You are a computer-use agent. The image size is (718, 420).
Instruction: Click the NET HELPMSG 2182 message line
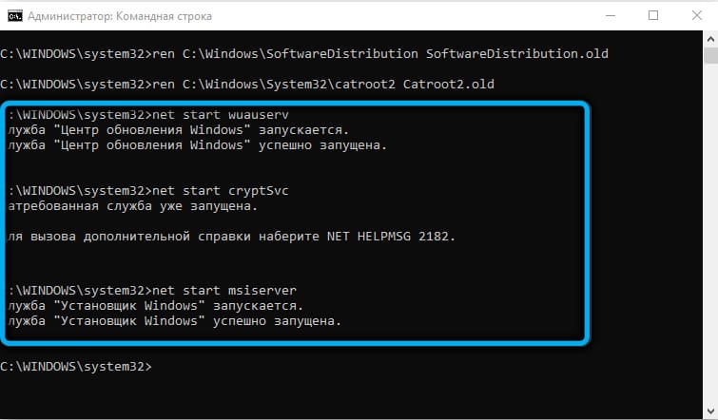coord(231,237)
